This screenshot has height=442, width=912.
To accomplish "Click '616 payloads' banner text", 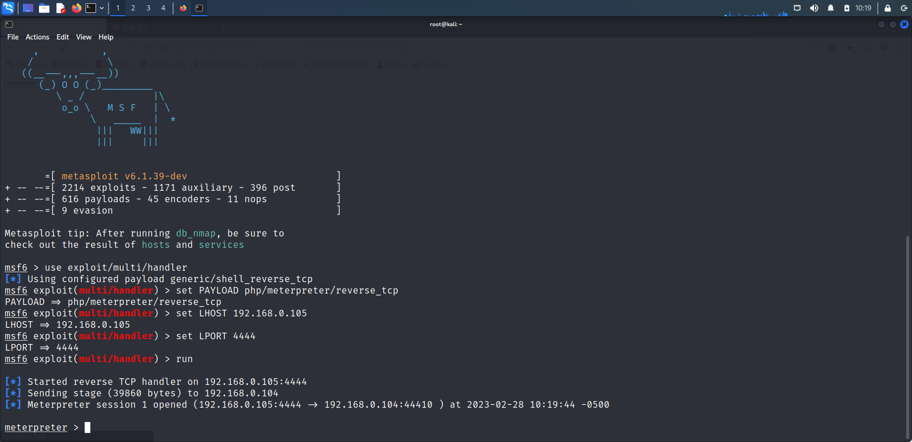I will [96, 199].
